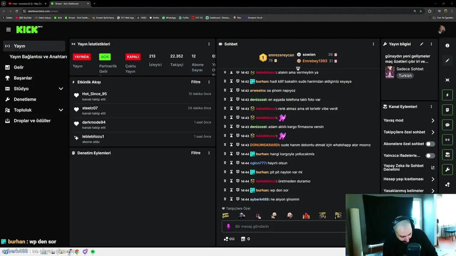Open the Etkinlik Akışı three-dot menu
The image size is (456, 256).
209,82
